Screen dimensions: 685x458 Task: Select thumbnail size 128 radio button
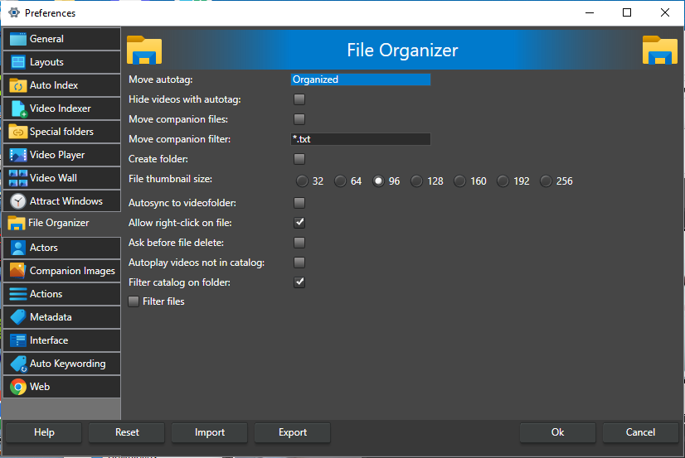(416, 181)
